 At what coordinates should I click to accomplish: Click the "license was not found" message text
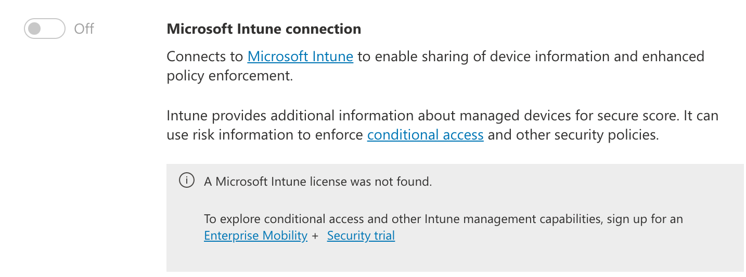tap(318, 182)
